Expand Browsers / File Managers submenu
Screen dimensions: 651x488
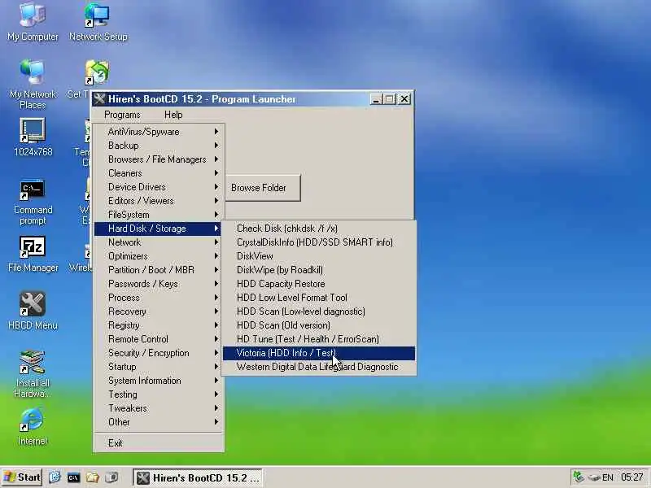[x=159, y=159]
